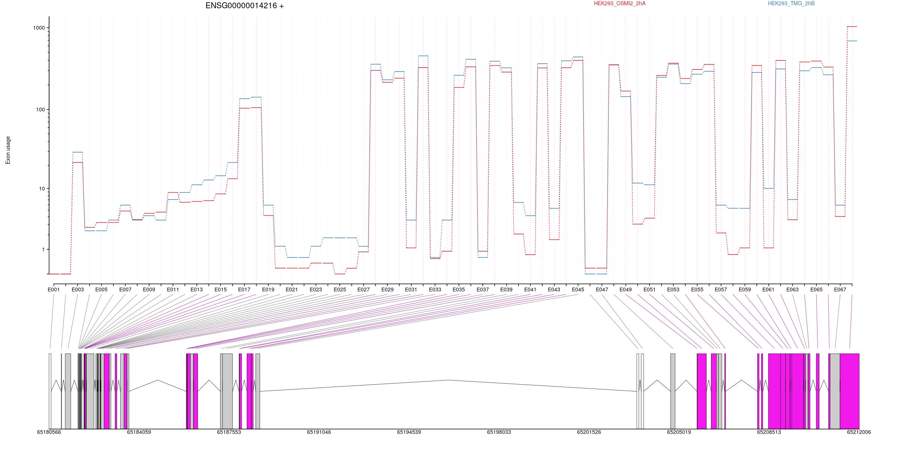
Task: Click exon label E025
Action: [x=340, y=289]
